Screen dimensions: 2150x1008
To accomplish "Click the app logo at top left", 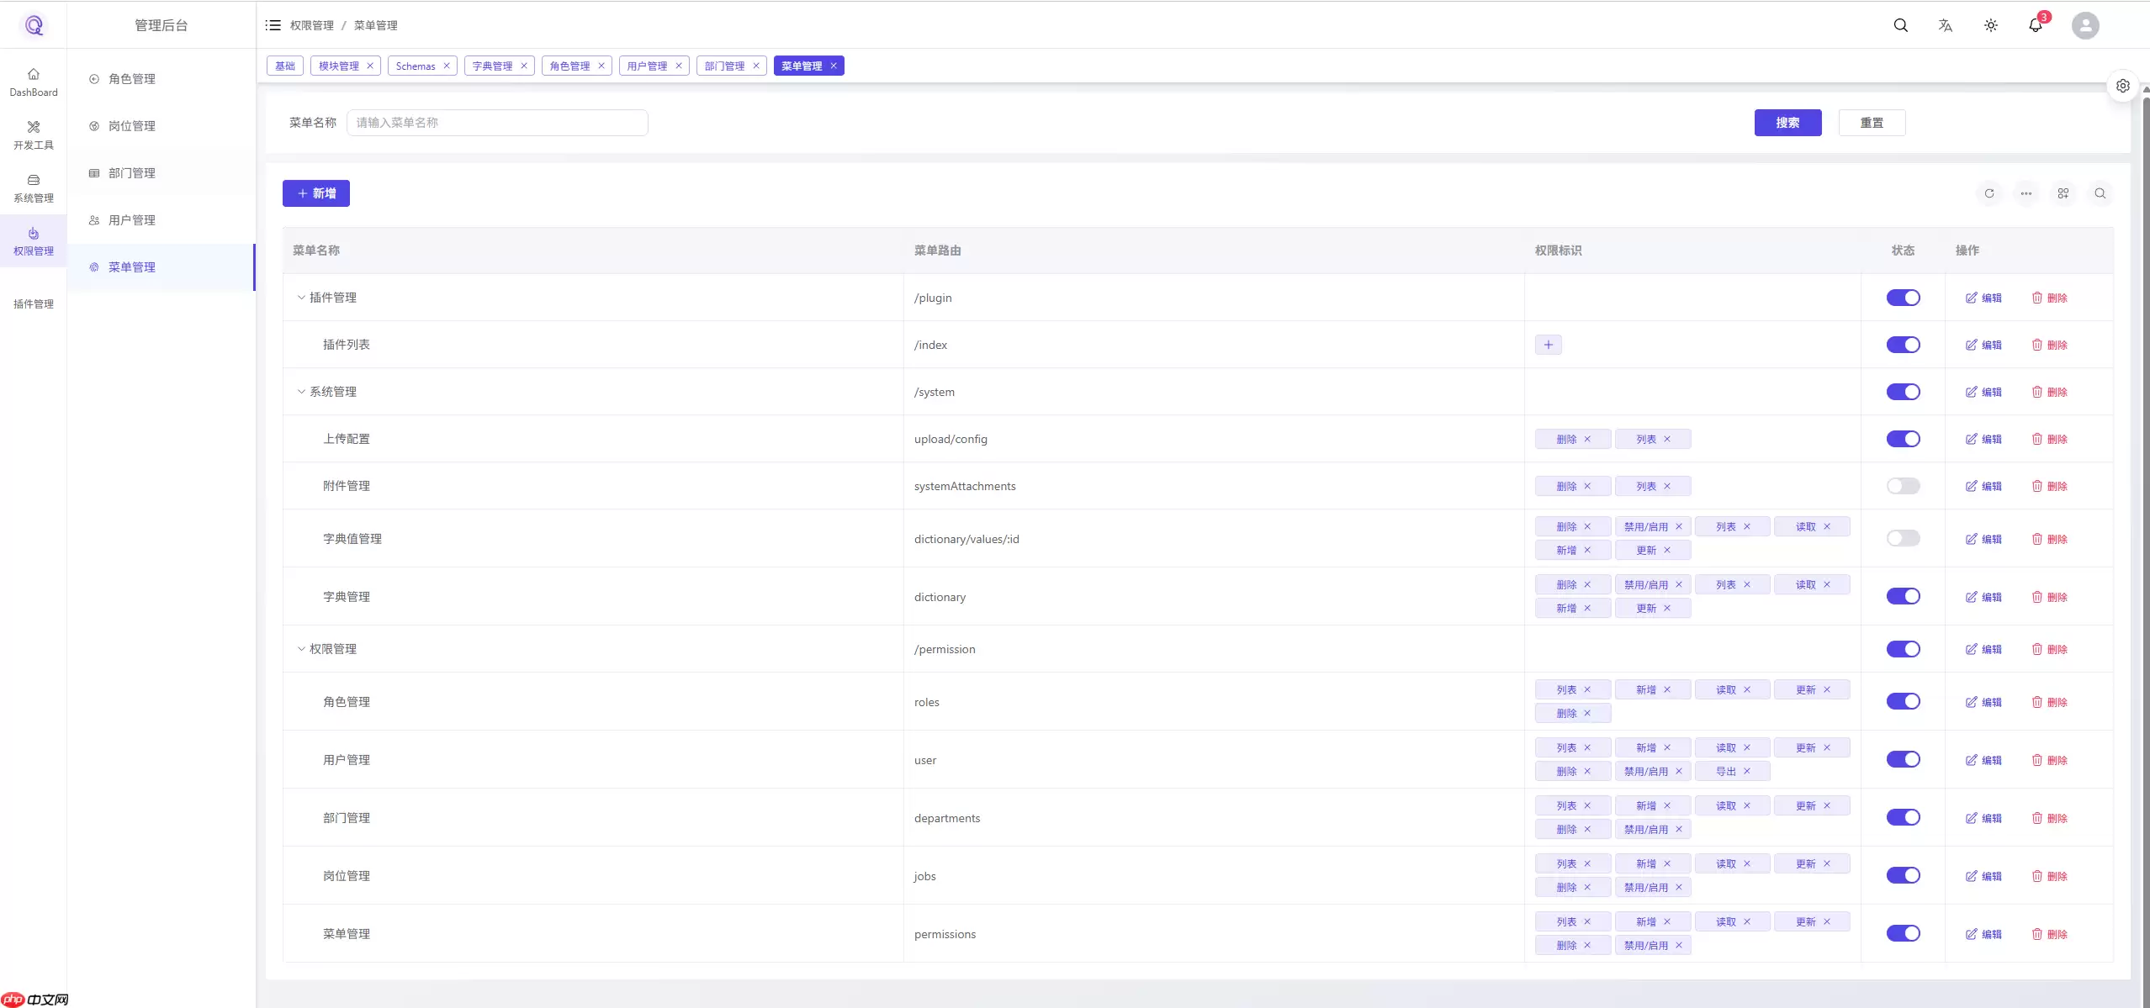I will point(34,25).
